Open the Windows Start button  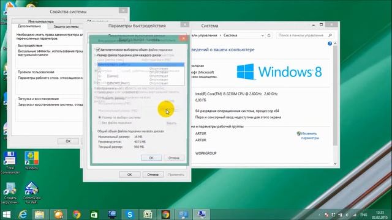[7, 215]
